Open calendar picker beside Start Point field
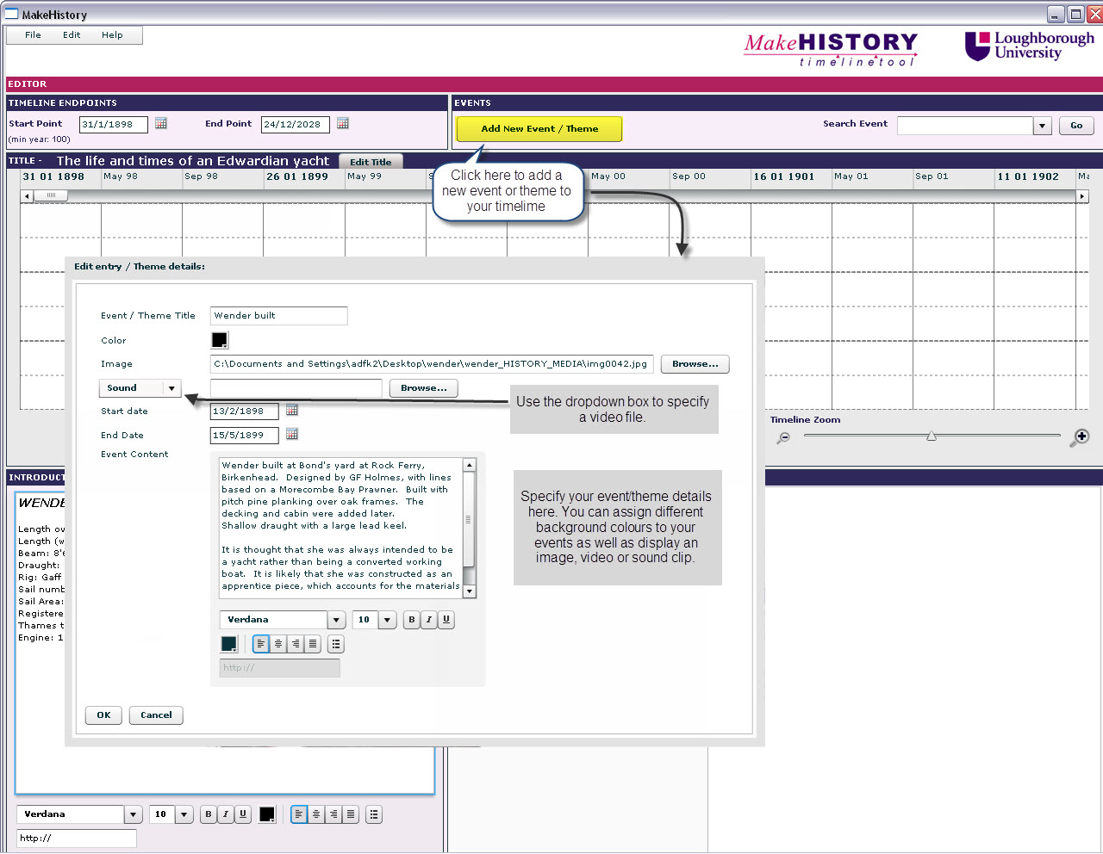This screenshot has width=1103, height=854. (161, 124)
